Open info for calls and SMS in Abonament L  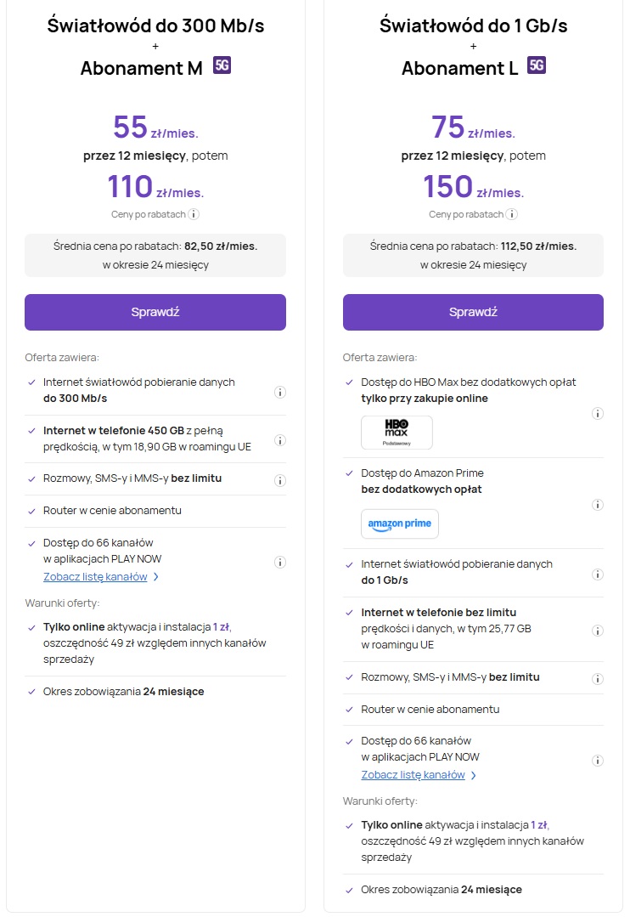598,680
